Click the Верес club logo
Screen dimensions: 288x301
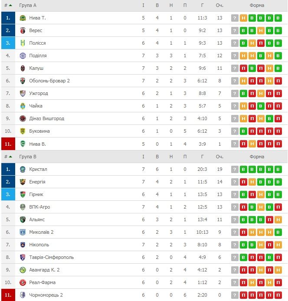(23, 30)
